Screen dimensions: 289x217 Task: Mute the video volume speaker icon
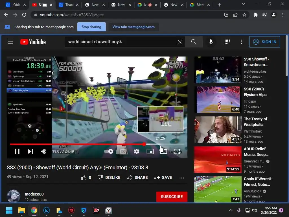coord(44,151)
